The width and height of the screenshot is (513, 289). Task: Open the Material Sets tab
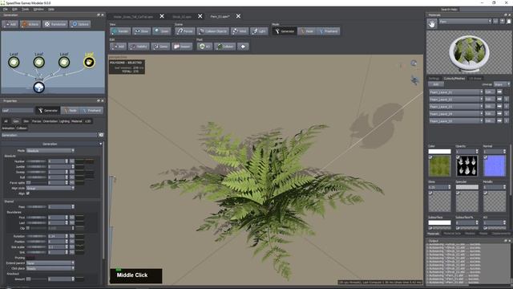point(452,234)
